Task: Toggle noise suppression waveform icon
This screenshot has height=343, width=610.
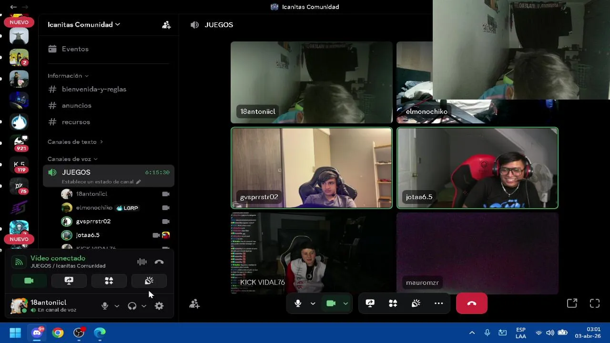Action: tap(142, 262)
